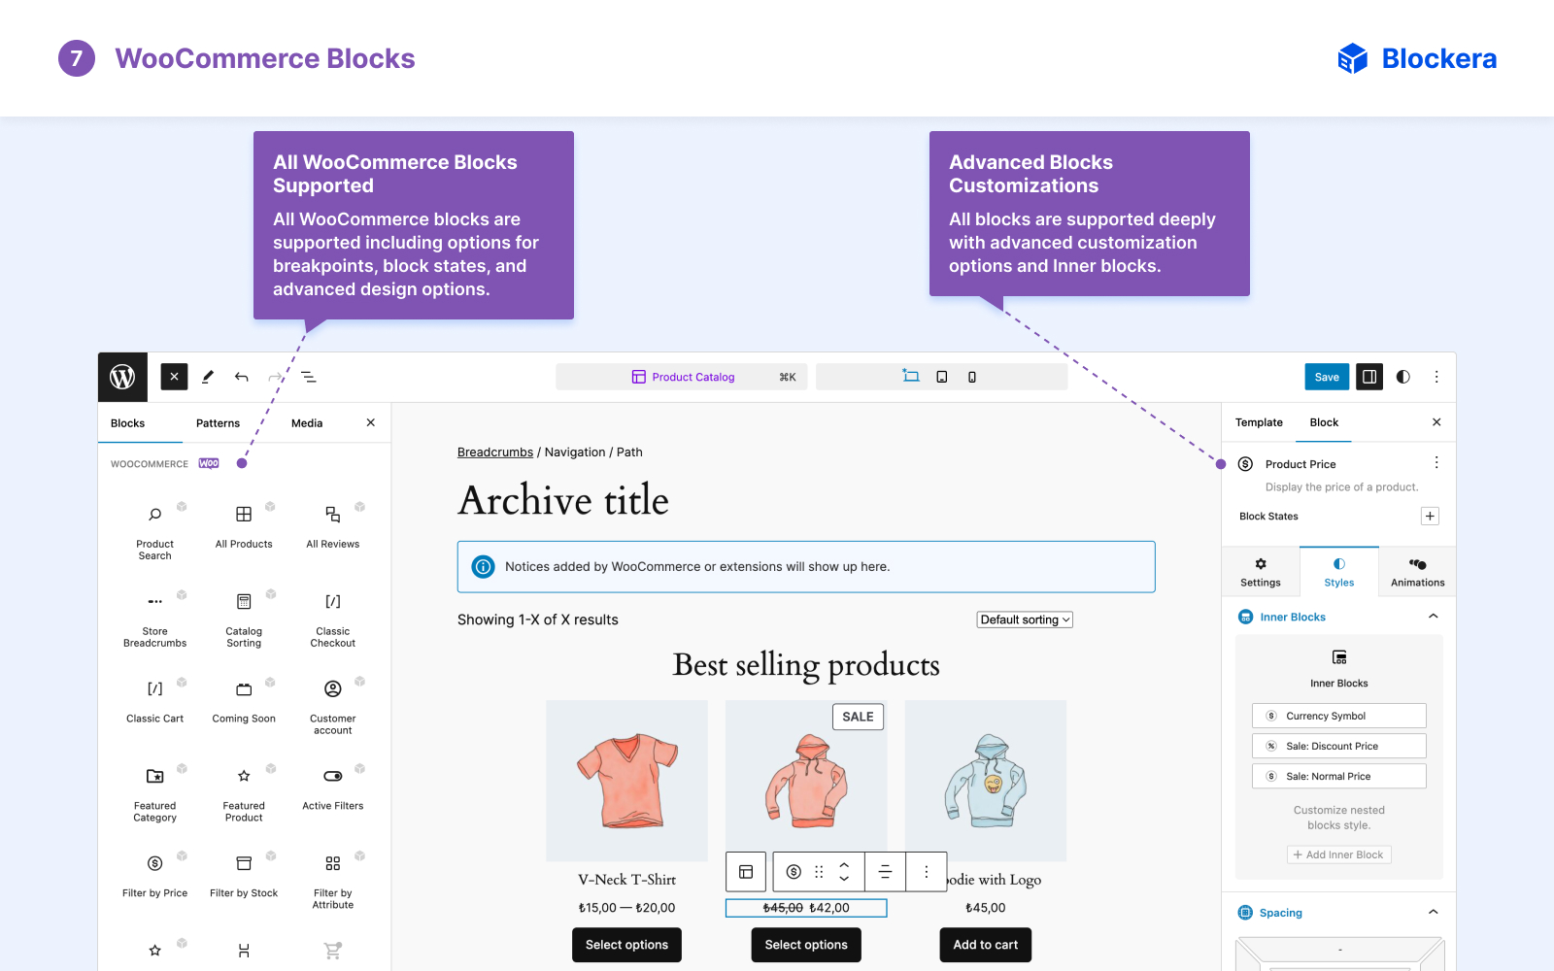The image size is (1554, 971).
Task: Open block toolbar options menu
Action: tap(926, 872)
